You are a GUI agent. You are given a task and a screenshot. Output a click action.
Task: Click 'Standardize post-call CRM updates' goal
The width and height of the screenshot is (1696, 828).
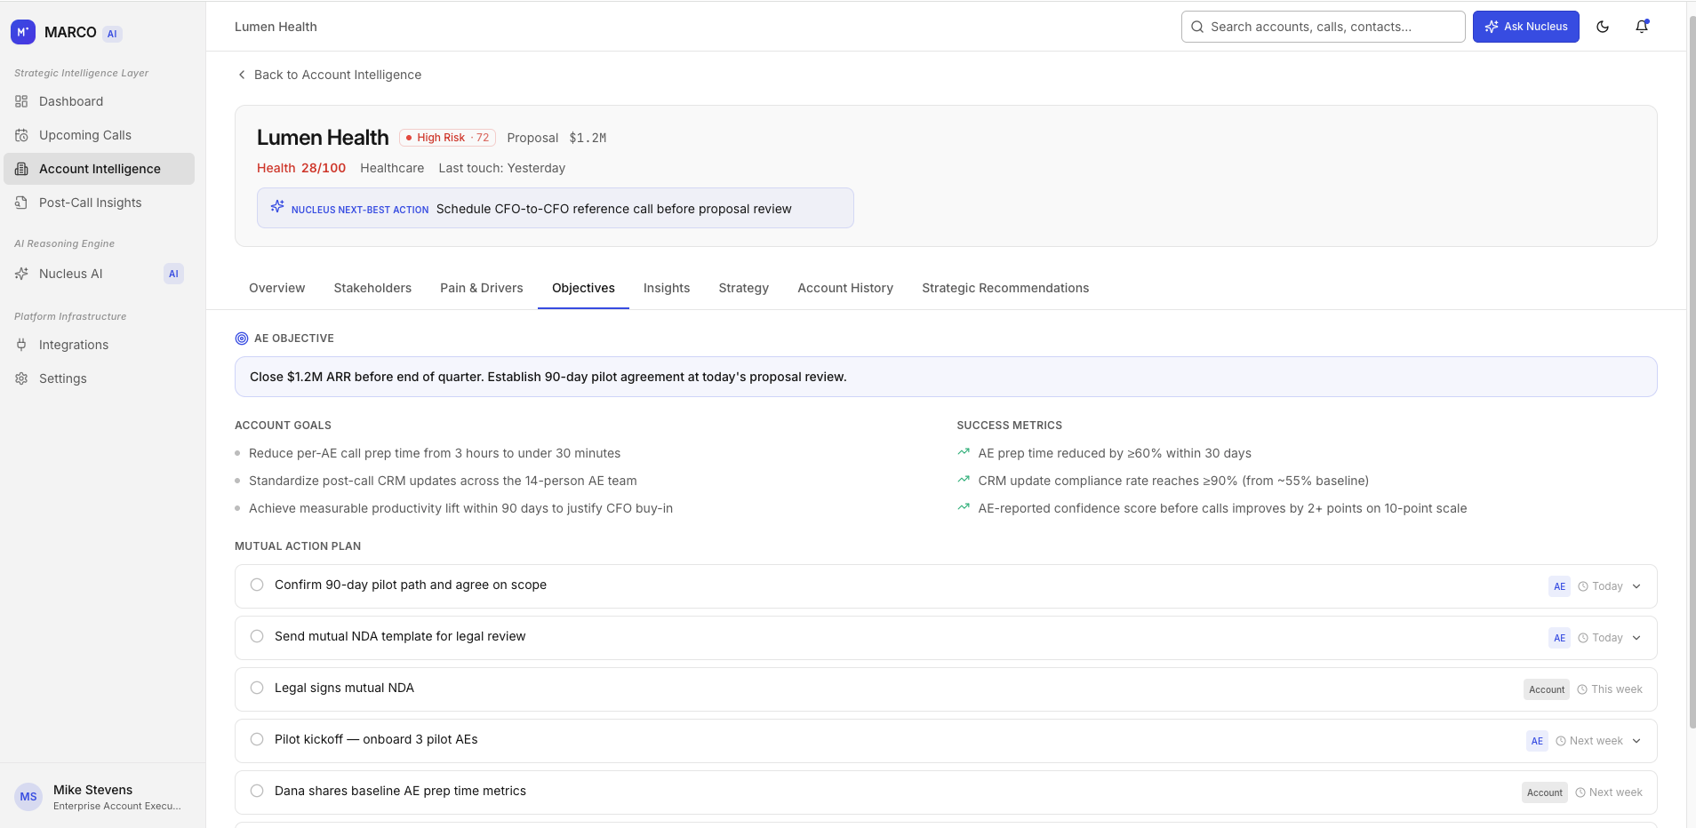click(x=443, y=481)
